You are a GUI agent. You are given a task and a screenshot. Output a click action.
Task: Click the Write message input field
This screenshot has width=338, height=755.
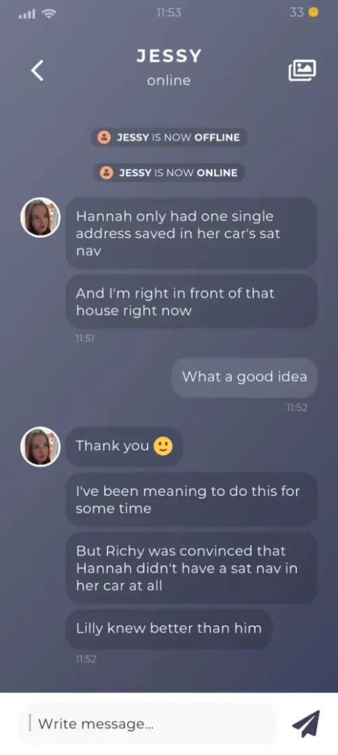tap(147, 724)
